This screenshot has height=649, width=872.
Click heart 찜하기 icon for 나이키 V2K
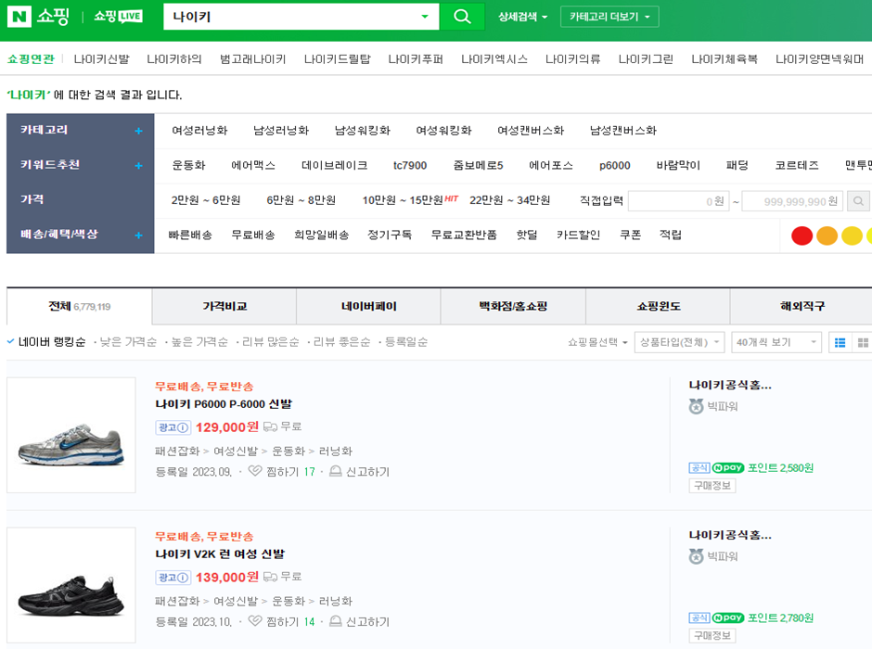[255, 621]
